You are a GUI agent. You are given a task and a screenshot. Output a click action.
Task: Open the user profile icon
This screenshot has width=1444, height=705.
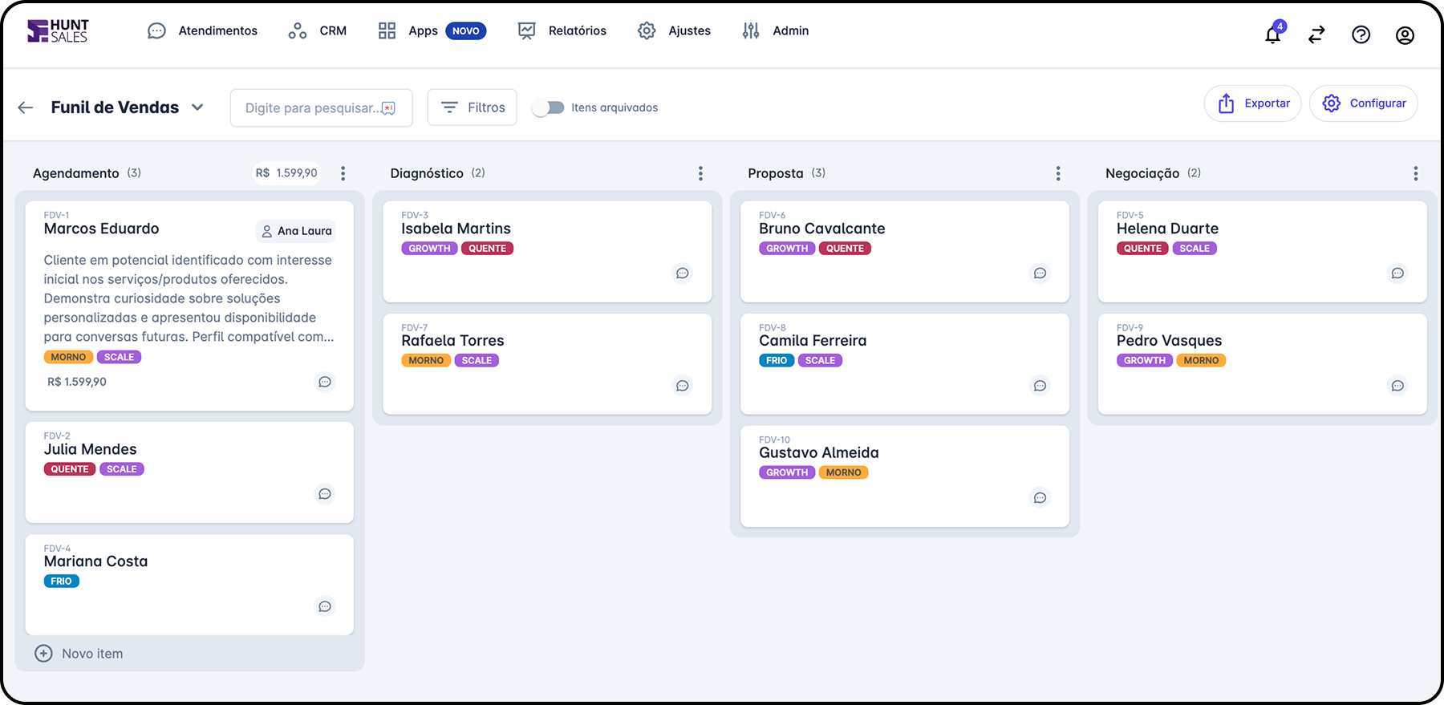(1405, 34)
